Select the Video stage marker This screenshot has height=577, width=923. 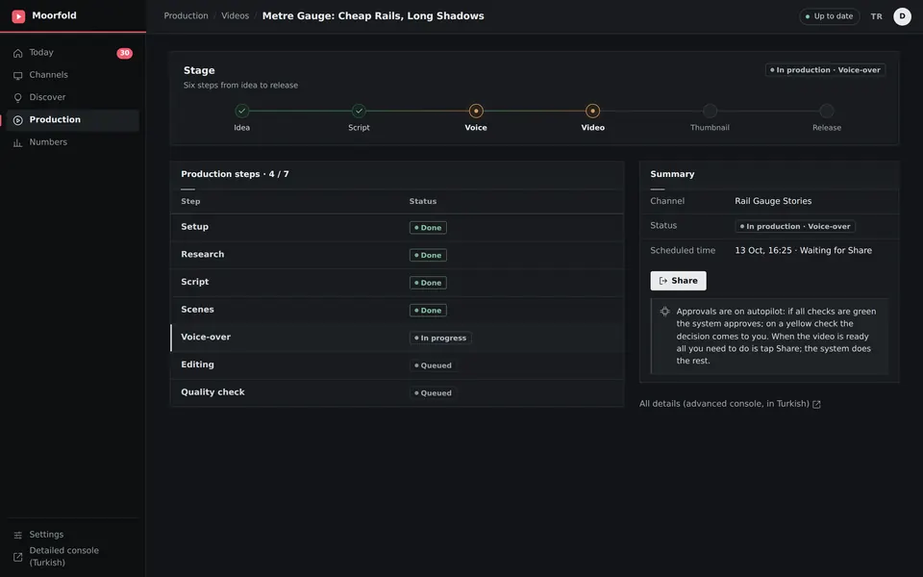593,111
